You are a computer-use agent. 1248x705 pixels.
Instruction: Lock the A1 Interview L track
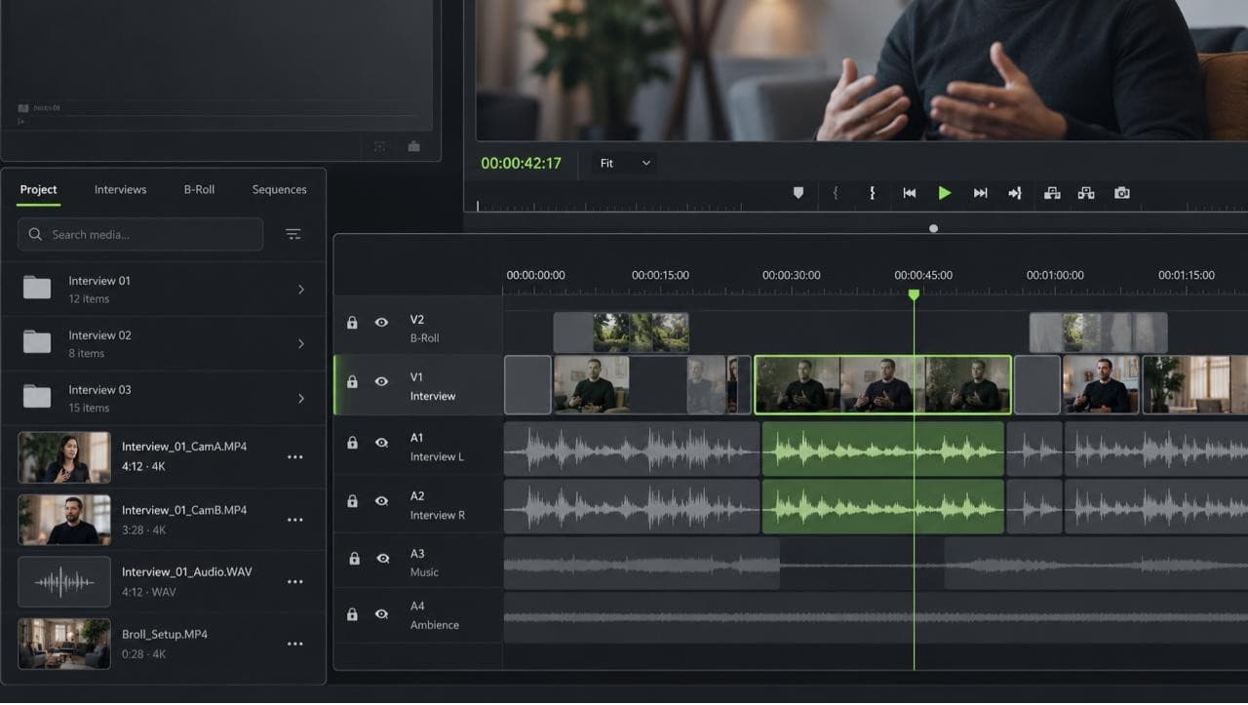pos(353,443)
